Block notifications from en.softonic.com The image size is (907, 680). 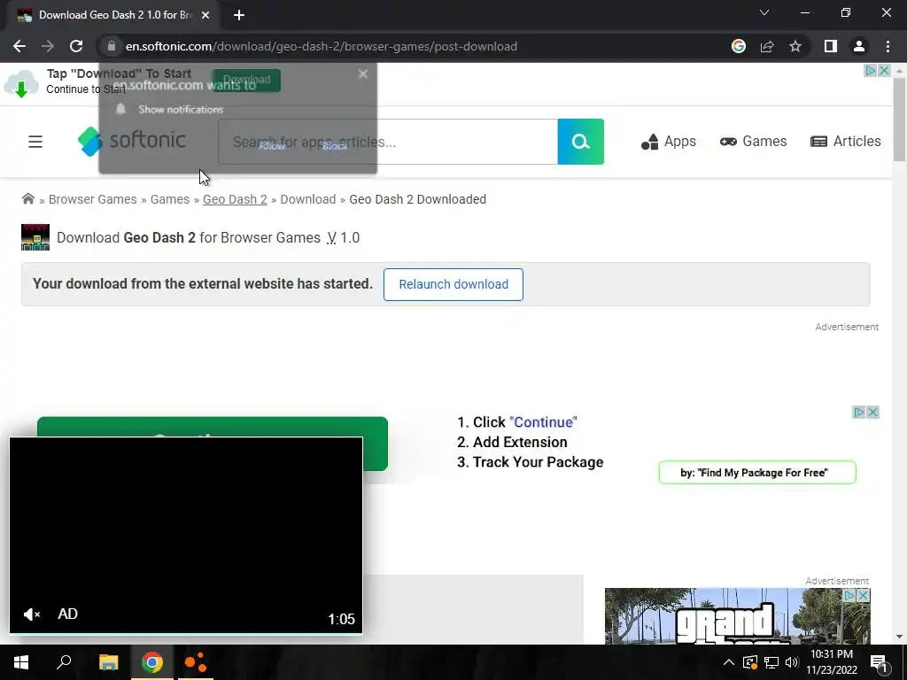pyautogui.click(x=335, y=146)
